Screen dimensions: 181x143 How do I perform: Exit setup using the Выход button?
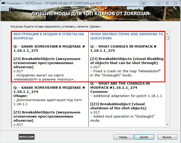tap(167, 137)
